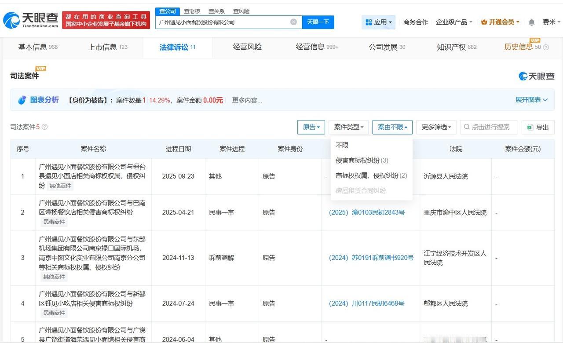Open the 更多筛选 dropdown

tap(436, 127)
